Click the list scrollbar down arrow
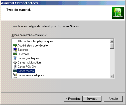Screen dimensions: 126x105 click(x=112, y=76)
